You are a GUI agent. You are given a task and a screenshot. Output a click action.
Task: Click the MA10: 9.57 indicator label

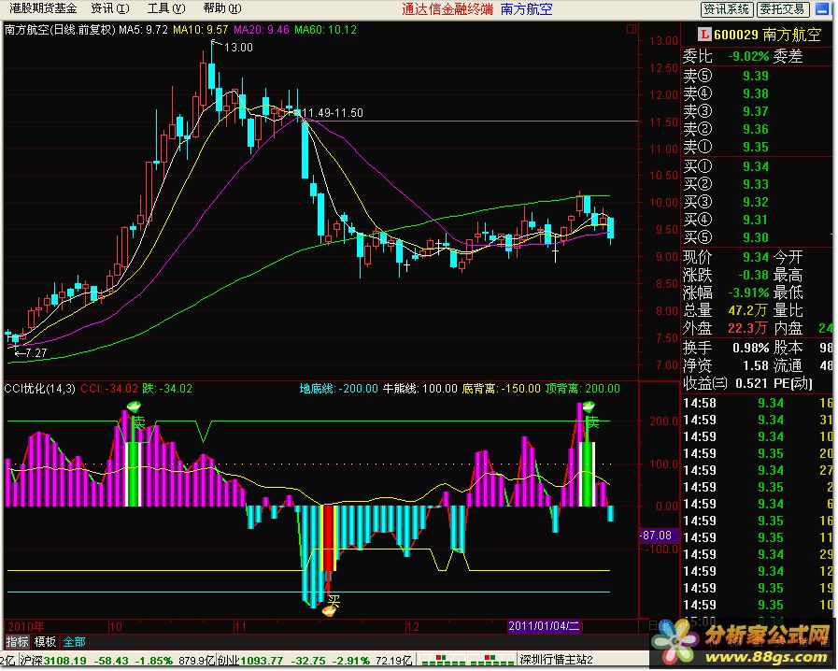coord(201,30)
